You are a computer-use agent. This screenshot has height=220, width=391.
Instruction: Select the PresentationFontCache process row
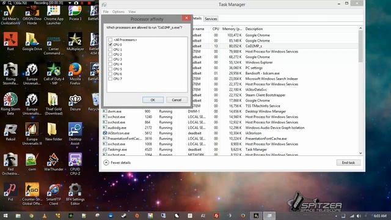(231, 139)
